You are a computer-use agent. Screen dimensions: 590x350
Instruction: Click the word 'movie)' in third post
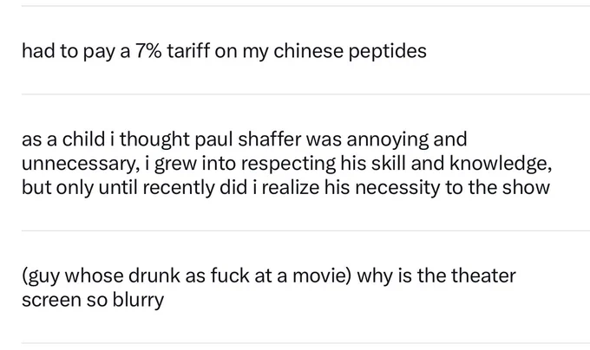coord(322,275)
